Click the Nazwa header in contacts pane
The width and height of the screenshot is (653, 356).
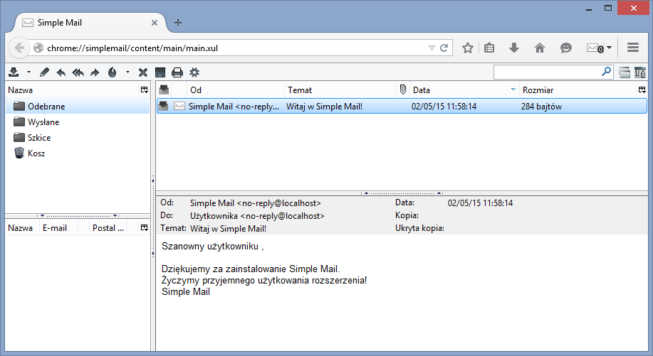coord(23,228)
